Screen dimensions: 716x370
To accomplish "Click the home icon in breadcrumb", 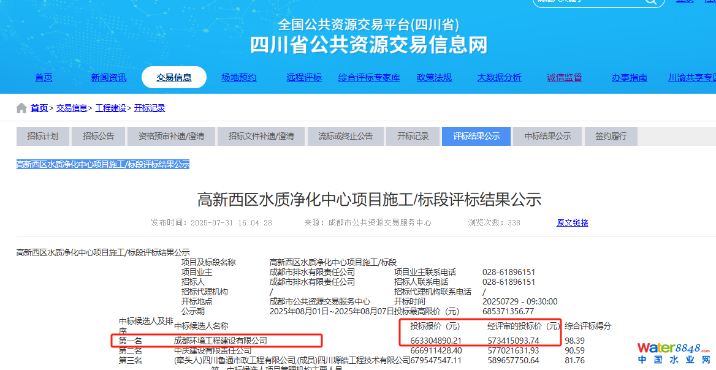I will tap(21, 108).
